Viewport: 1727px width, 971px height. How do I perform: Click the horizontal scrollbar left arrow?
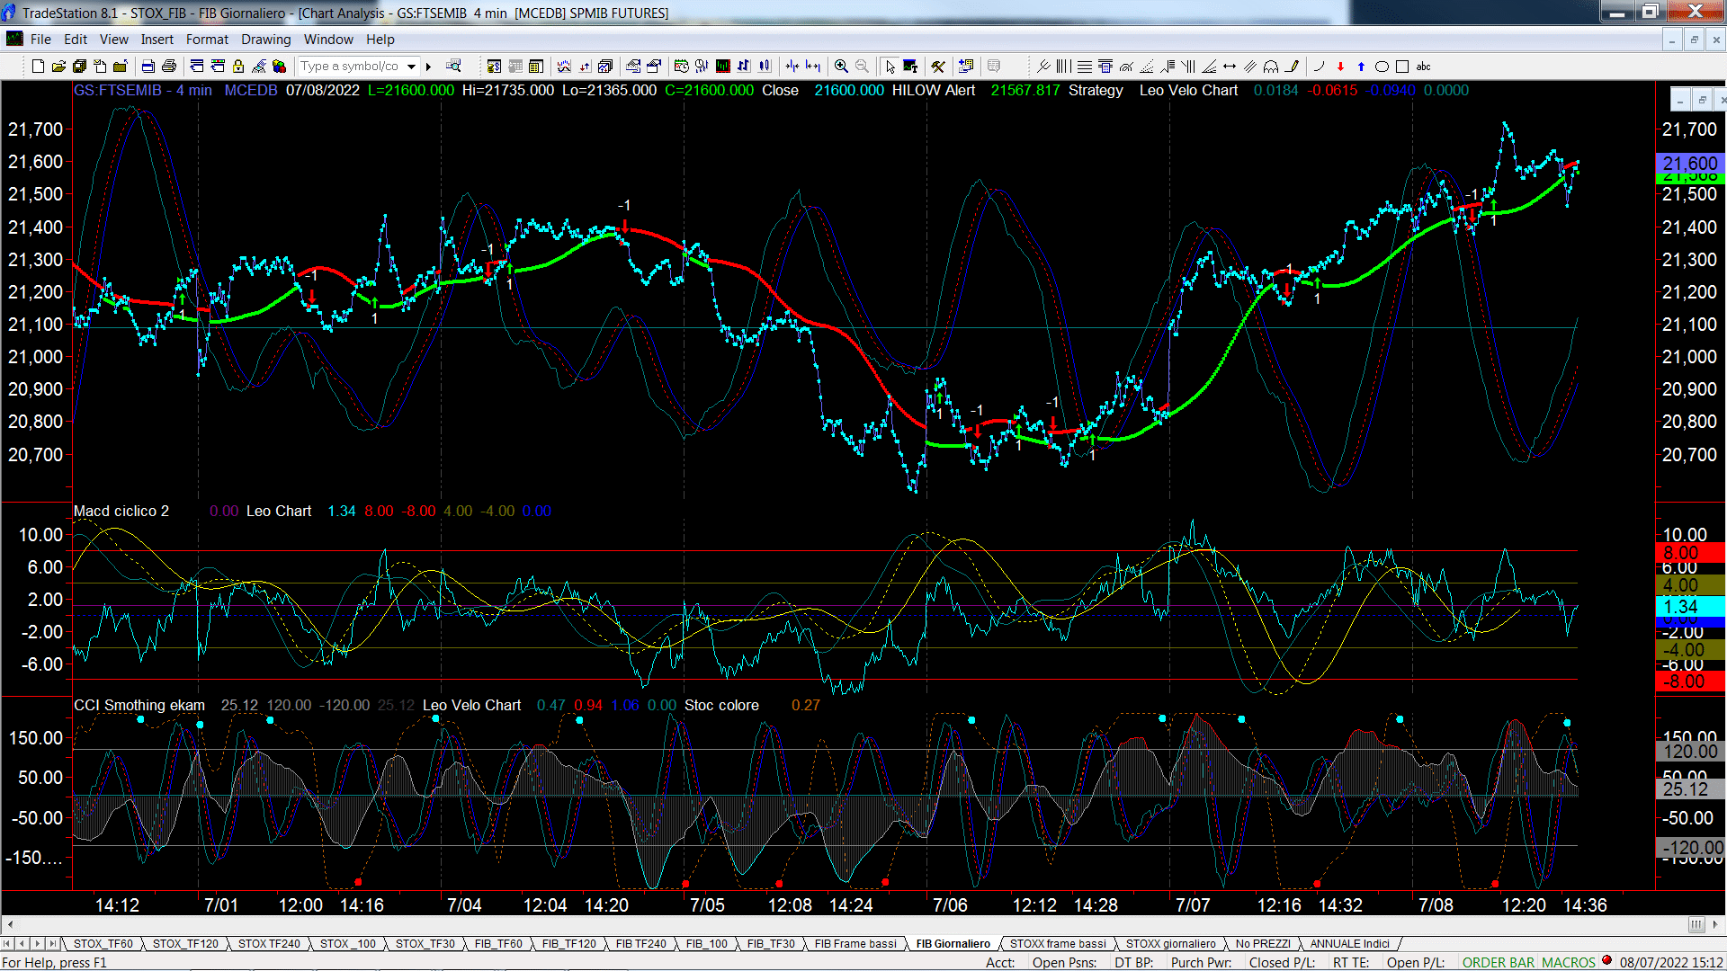click(x=10, y=924)
